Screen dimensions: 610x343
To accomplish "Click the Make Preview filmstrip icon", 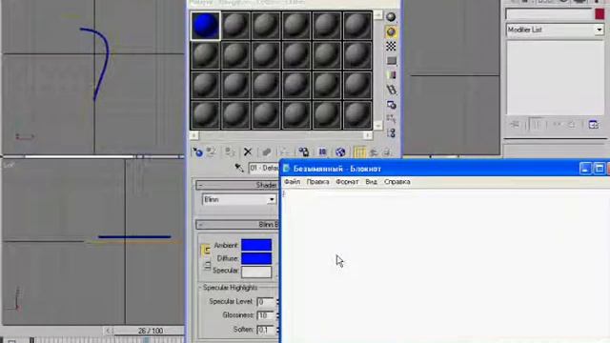I will tap(391, 90).
